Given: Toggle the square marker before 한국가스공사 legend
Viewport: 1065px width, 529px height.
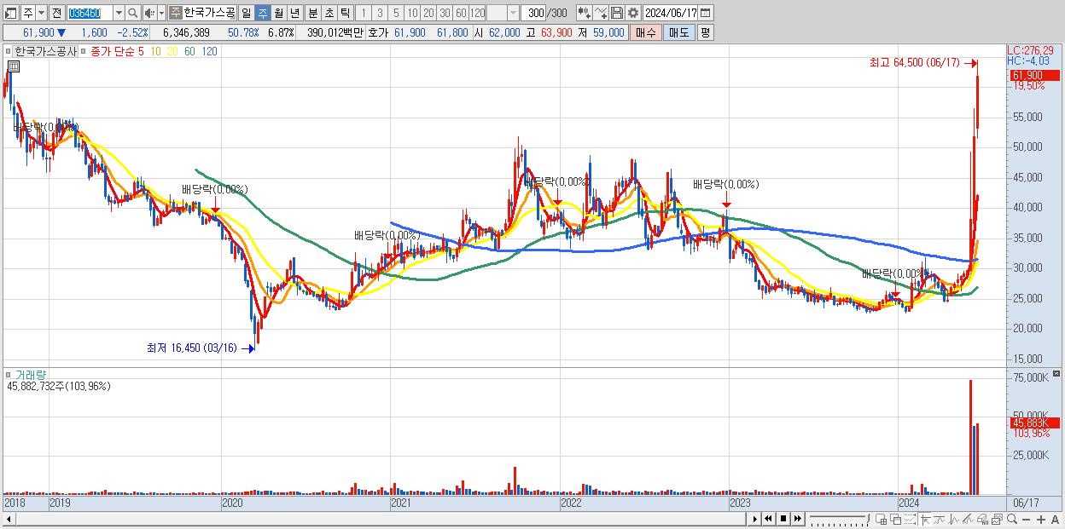Looking at the screenshot, I should (9, 51).
